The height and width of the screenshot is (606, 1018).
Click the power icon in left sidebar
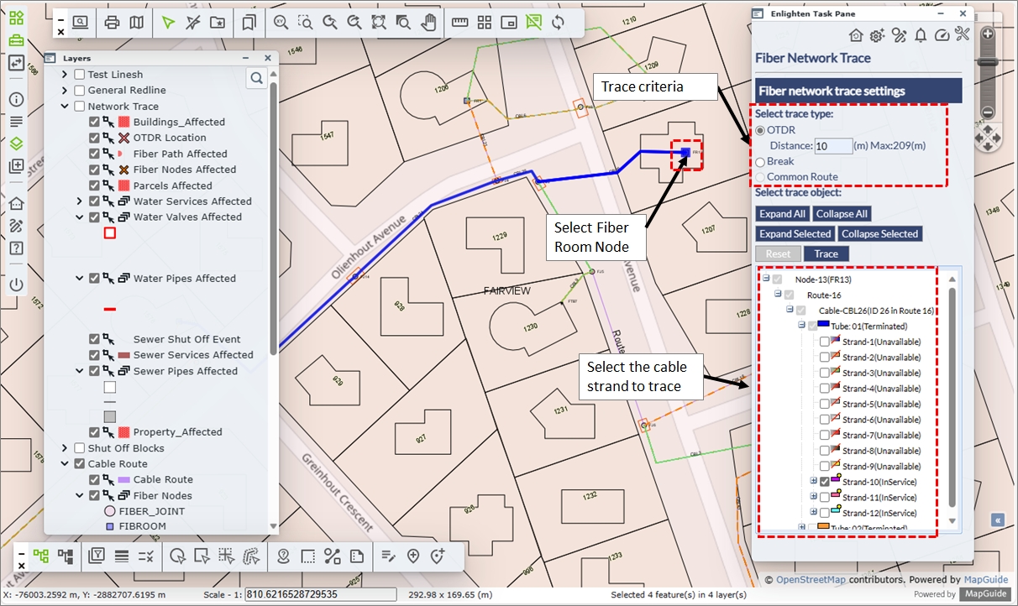coord(16,285)
